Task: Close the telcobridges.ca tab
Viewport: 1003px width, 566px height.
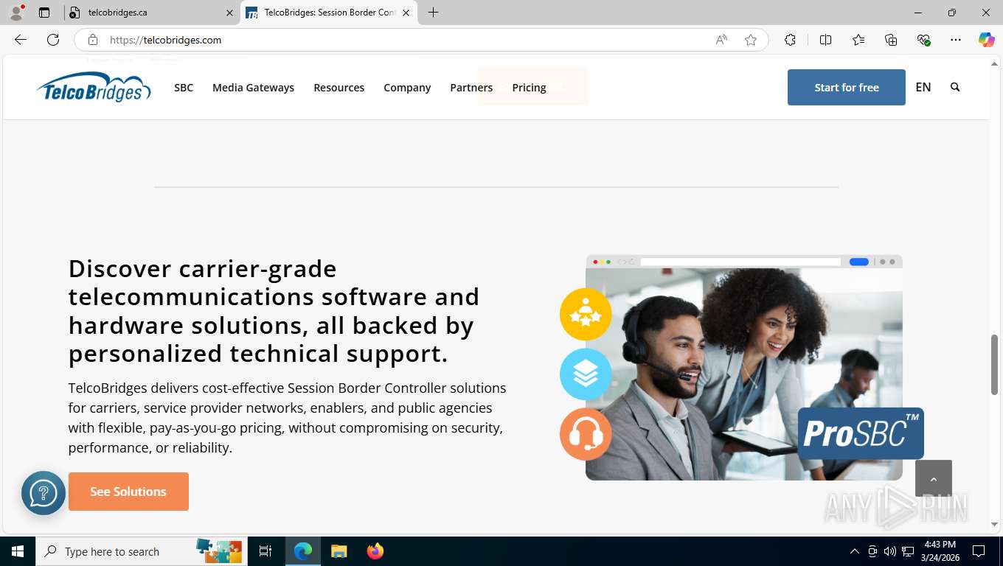Action: click(x=229, y=13)
